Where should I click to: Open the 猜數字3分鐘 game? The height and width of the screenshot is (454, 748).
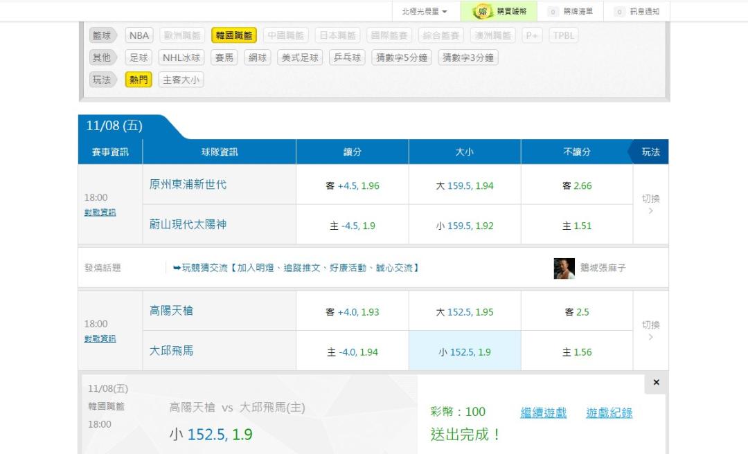pos(468,57)
